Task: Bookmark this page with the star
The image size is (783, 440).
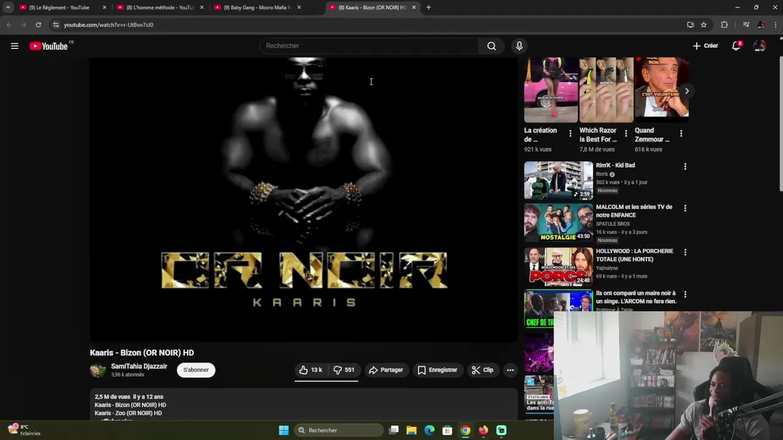Action: [x=703, y=24]
